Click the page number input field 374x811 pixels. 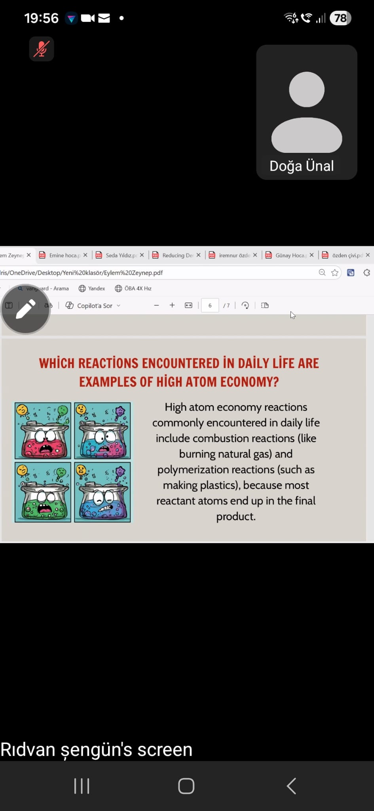pyautogui.click(x=210, y=305)
